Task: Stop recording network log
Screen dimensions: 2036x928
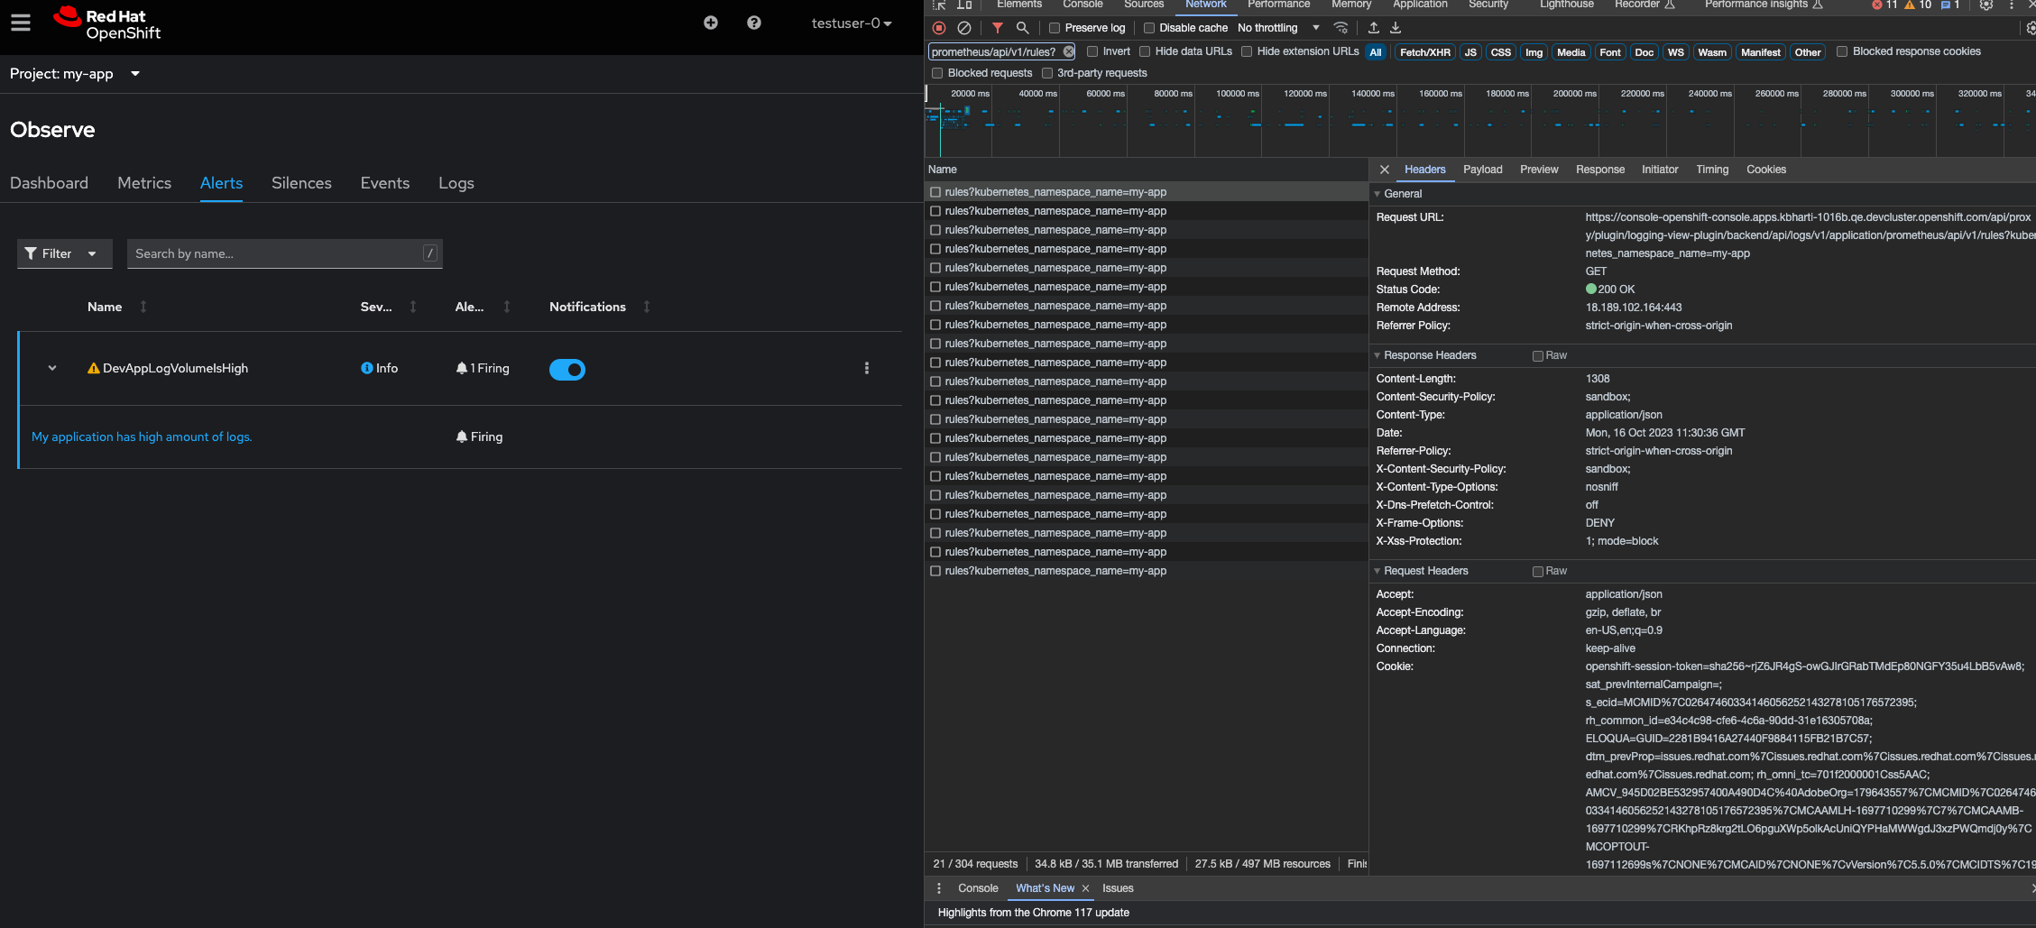Action: tap(939, 28)
